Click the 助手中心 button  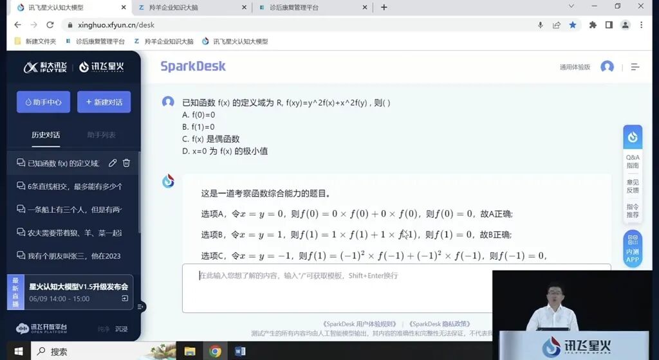click(x=43, y=102)
